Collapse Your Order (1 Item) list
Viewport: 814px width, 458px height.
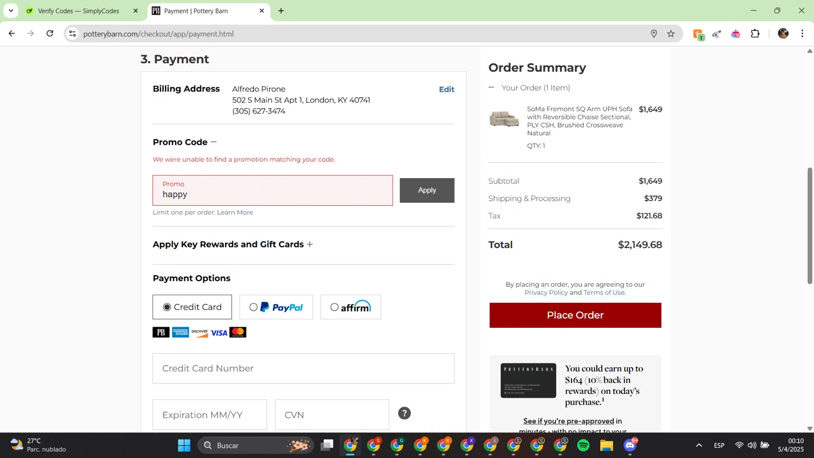(492, 87)
